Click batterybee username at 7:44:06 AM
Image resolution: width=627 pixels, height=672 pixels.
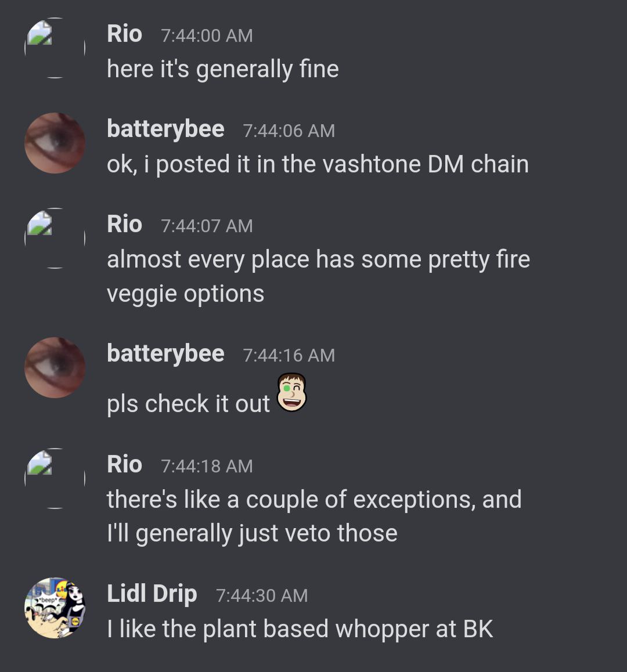point(165,129)
